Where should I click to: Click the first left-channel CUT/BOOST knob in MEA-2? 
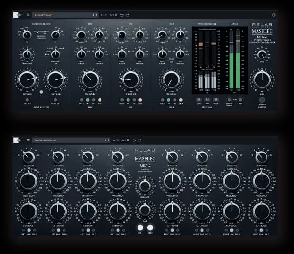tap(28, 211)
